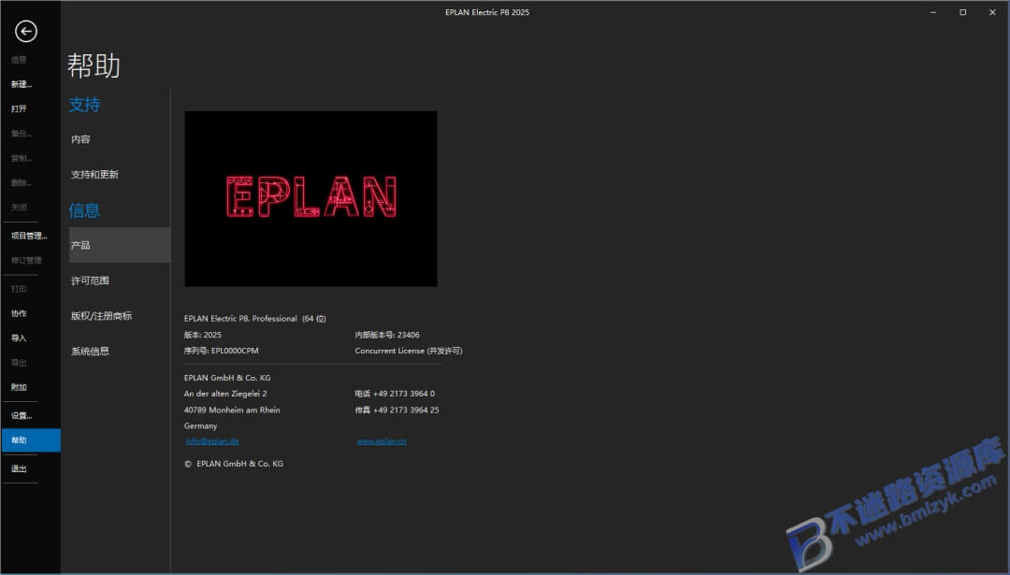Click the An der alten Ziegelei 2 address

pos(225,394)
